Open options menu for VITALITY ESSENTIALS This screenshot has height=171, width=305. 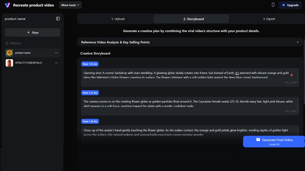click(x=56, y=63)
